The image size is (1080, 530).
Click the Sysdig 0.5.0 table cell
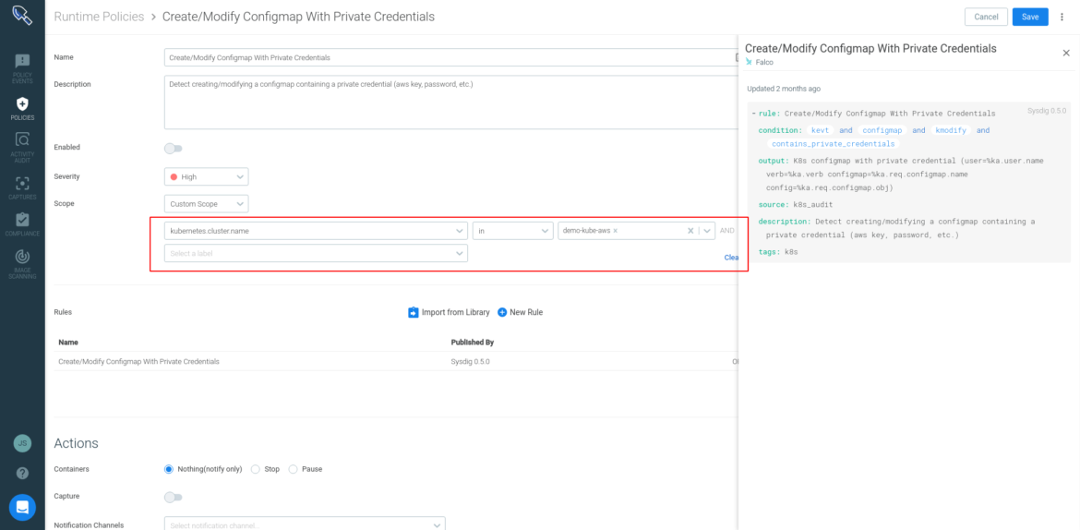(470, 361)
